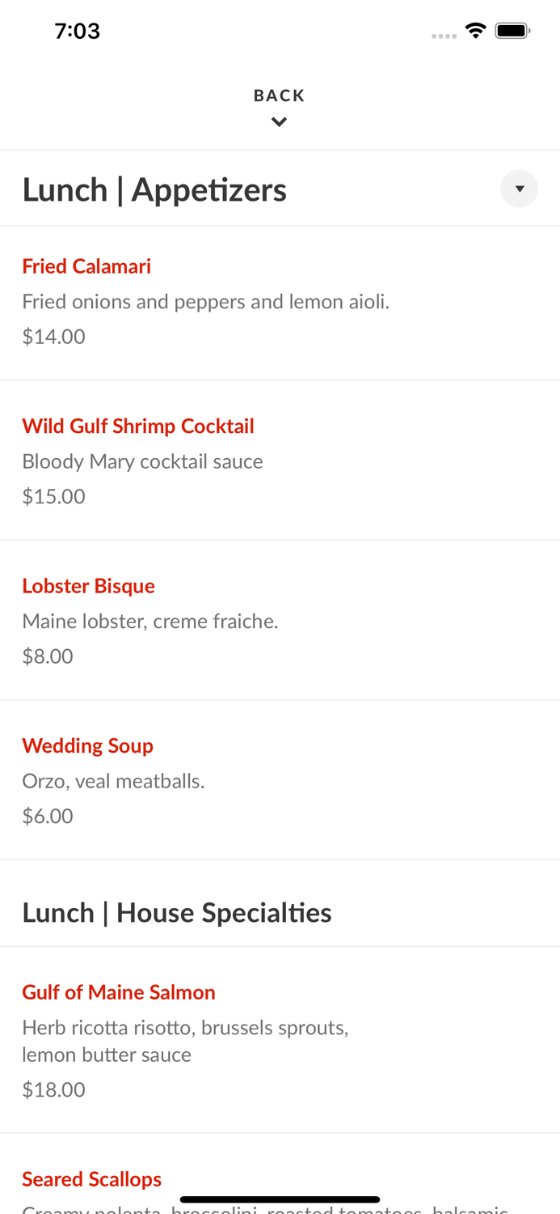The width and height of the screenshot is (560, 1214).
Task: Tap the $18.00 salmon price
Action: (53, 1089)
